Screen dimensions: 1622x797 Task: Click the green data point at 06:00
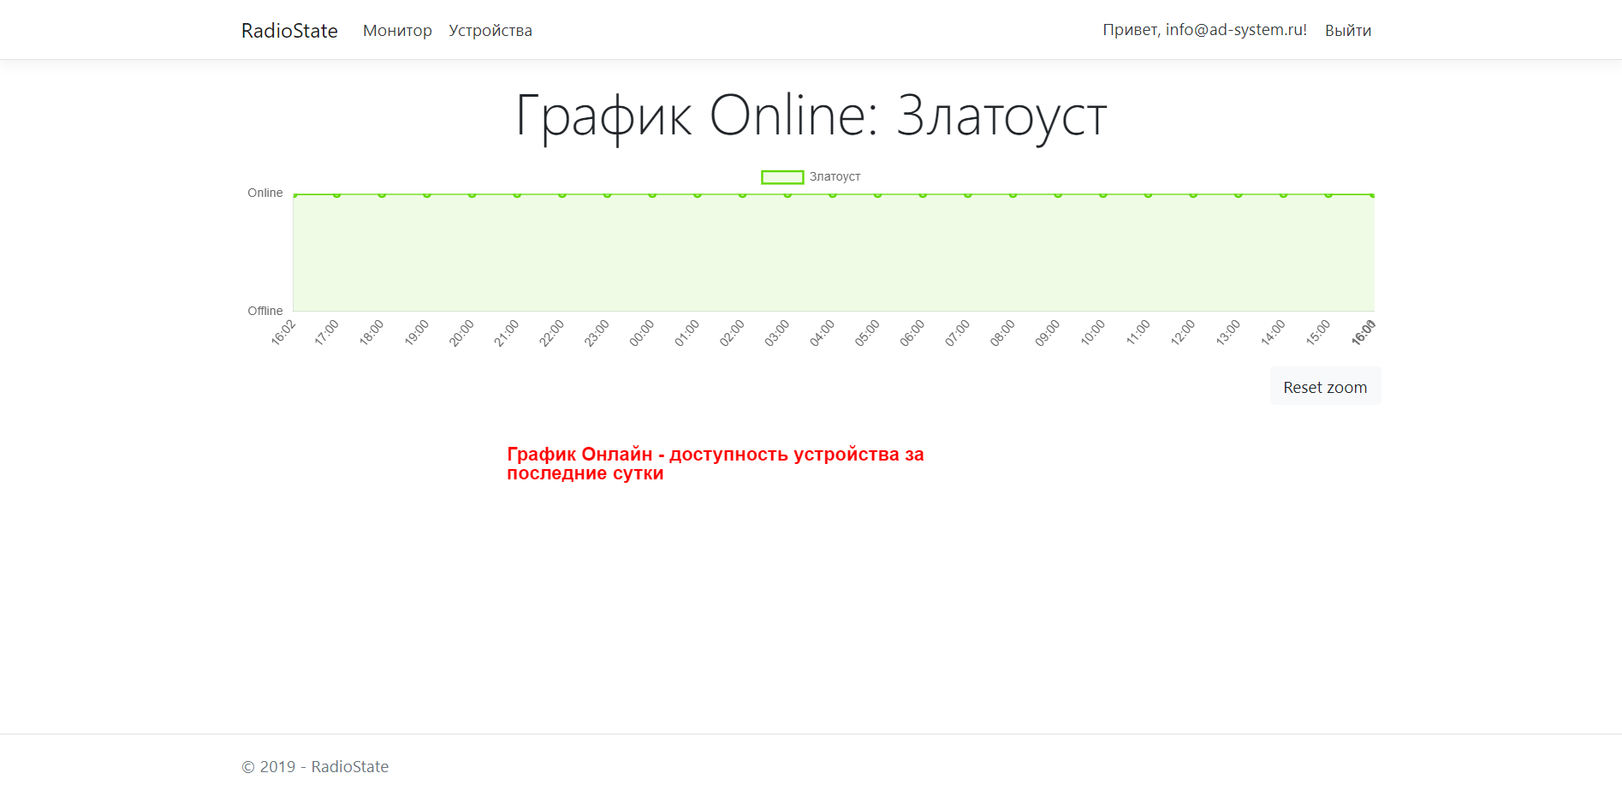[x=923, y=194]
